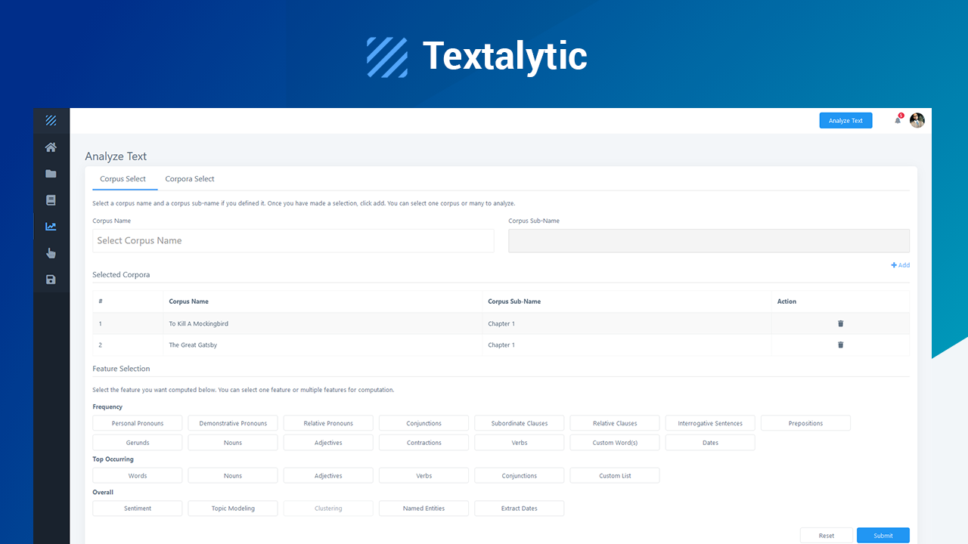Switch to the Corpus Select tab
968x544 pixels.
click(124, 179)
